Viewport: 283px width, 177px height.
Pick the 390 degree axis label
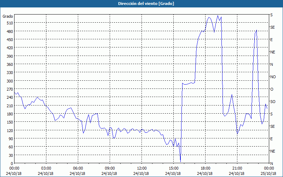pyautogui.click(x=10, y=56)
